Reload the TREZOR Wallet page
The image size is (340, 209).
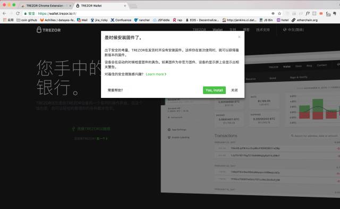click(x=18, y=13)
